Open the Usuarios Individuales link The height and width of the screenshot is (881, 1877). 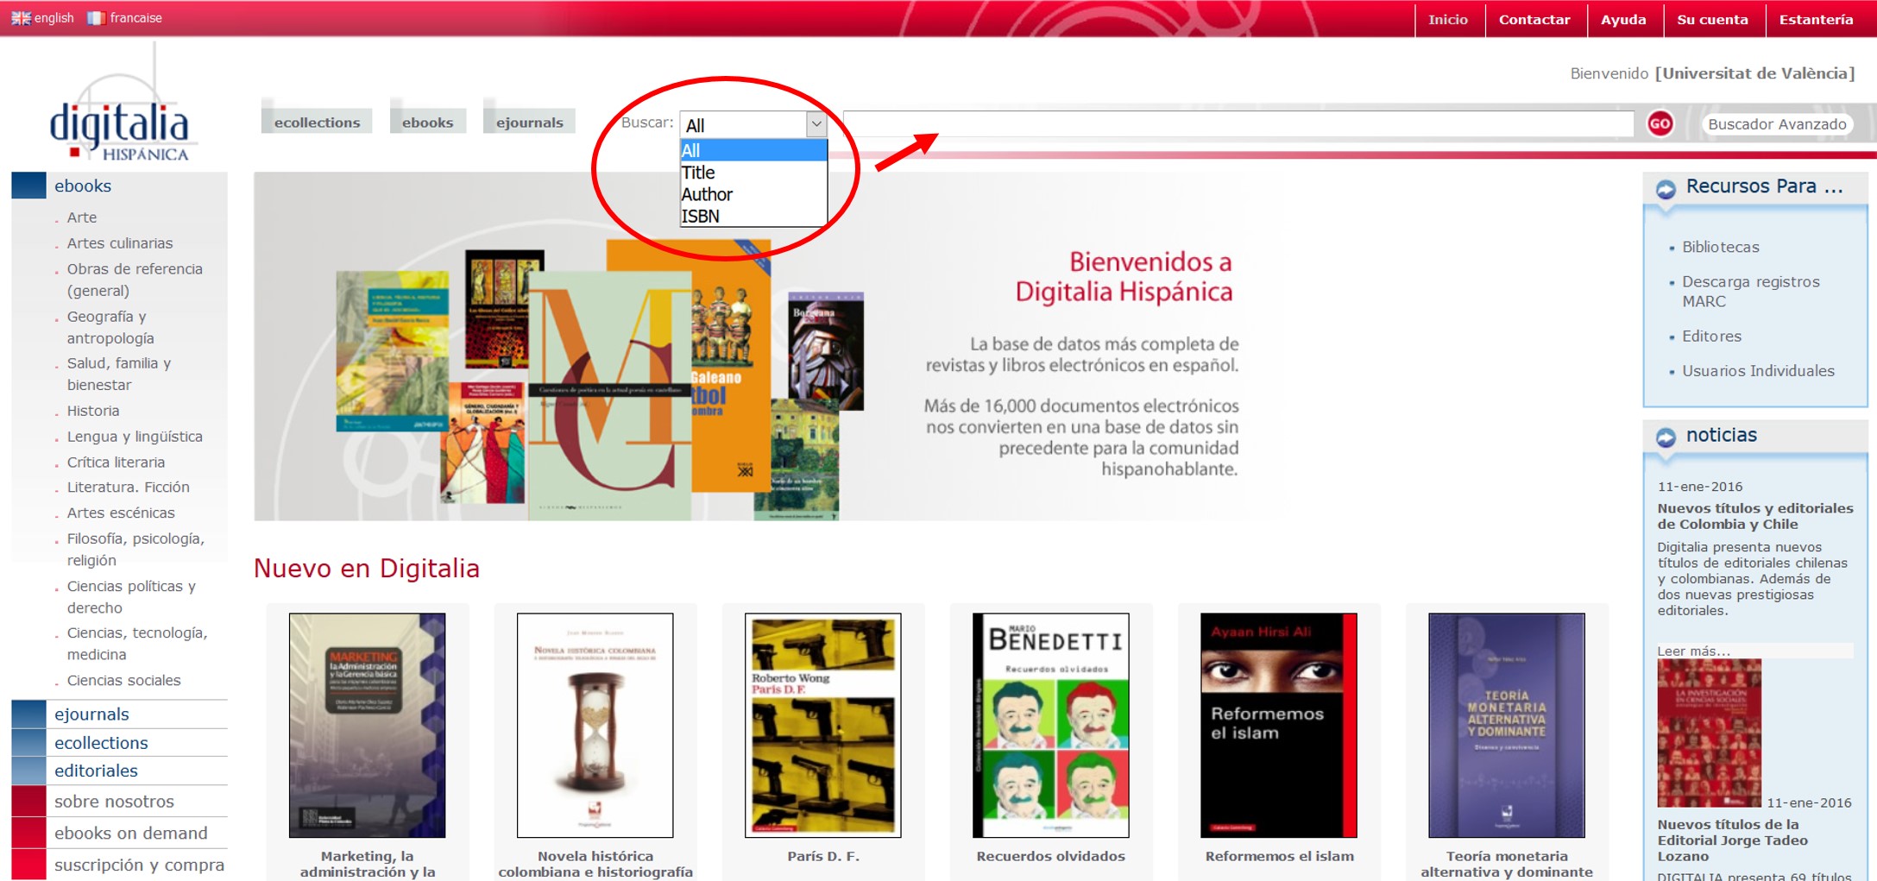pyautogui.click(x=1758, y=370)
